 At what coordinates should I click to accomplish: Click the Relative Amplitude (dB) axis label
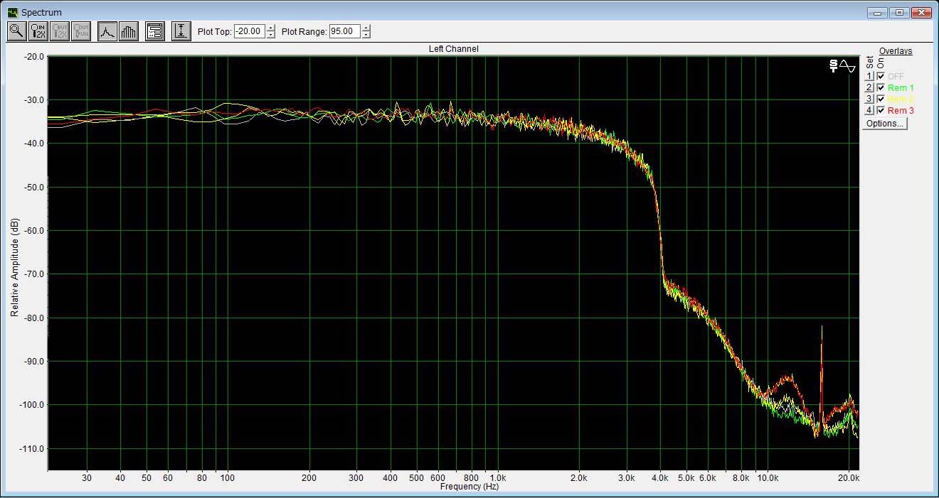tap(14, 267)
